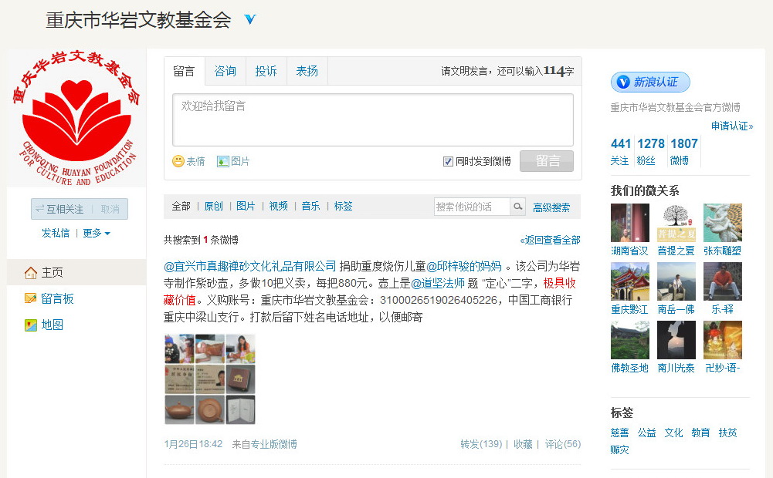
Task: Click the 互相关注 follow status button
Action: point(59,209)
